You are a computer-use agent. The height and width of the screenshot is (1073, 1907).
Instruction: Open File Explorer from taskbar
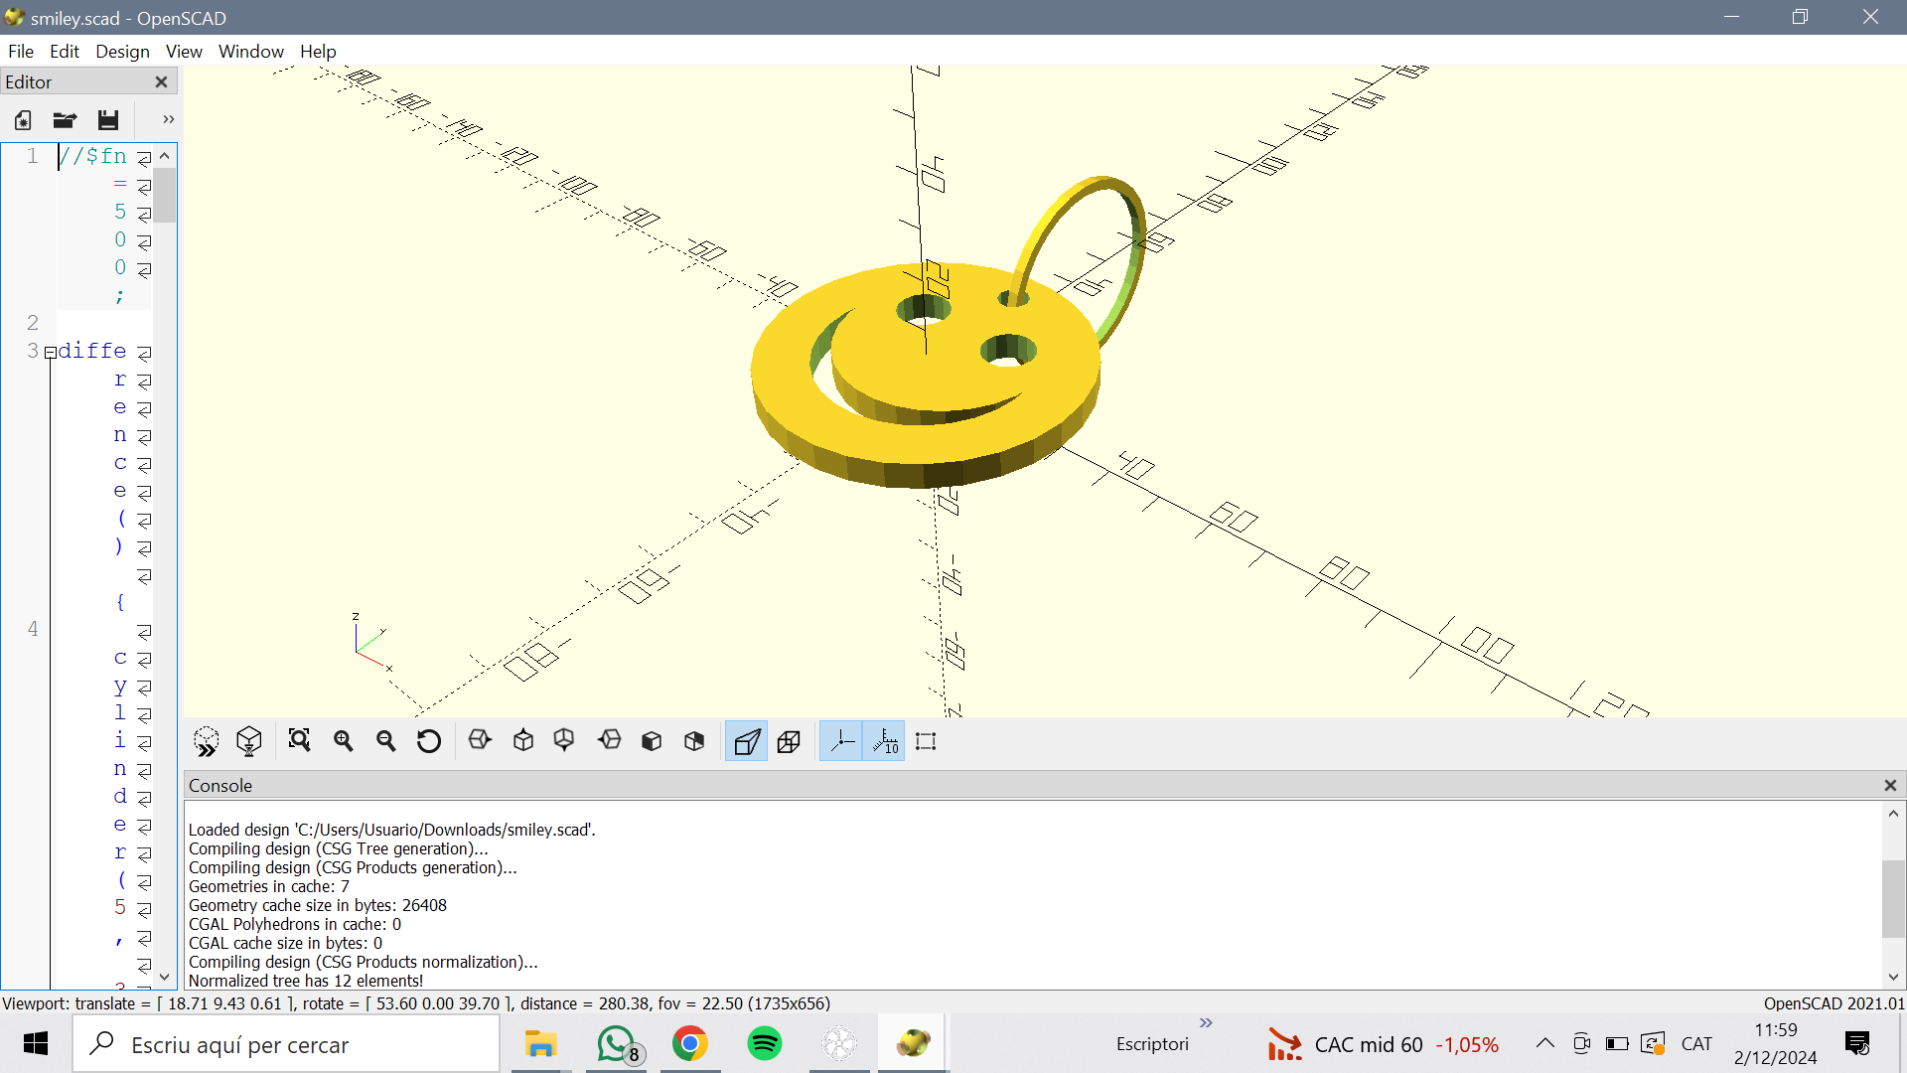pyautogui.click(x=541, y=1044)
